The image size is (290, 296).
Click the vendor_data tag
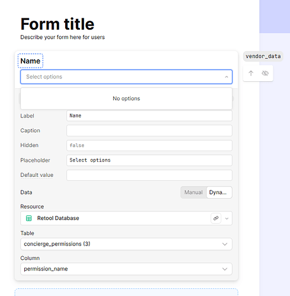tap(263, 56)
